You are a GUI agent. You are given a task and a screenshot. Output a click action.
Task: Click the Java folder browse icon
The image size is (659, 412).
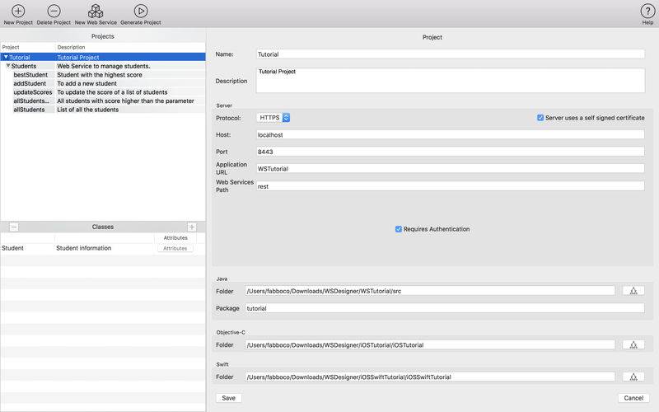point(633,291)
